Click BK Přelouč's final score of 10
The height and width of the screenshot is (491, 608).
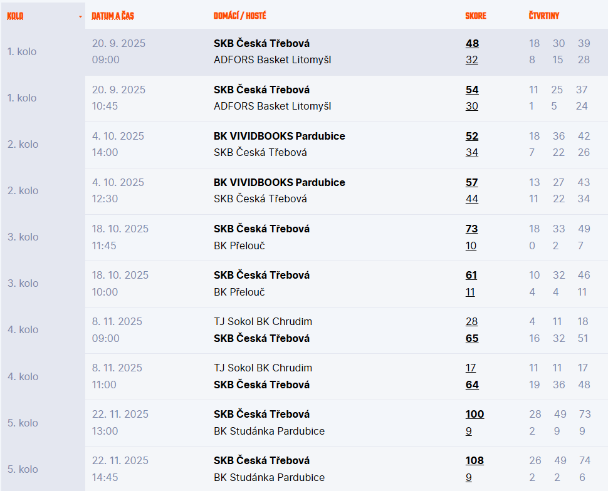[471, 246]
